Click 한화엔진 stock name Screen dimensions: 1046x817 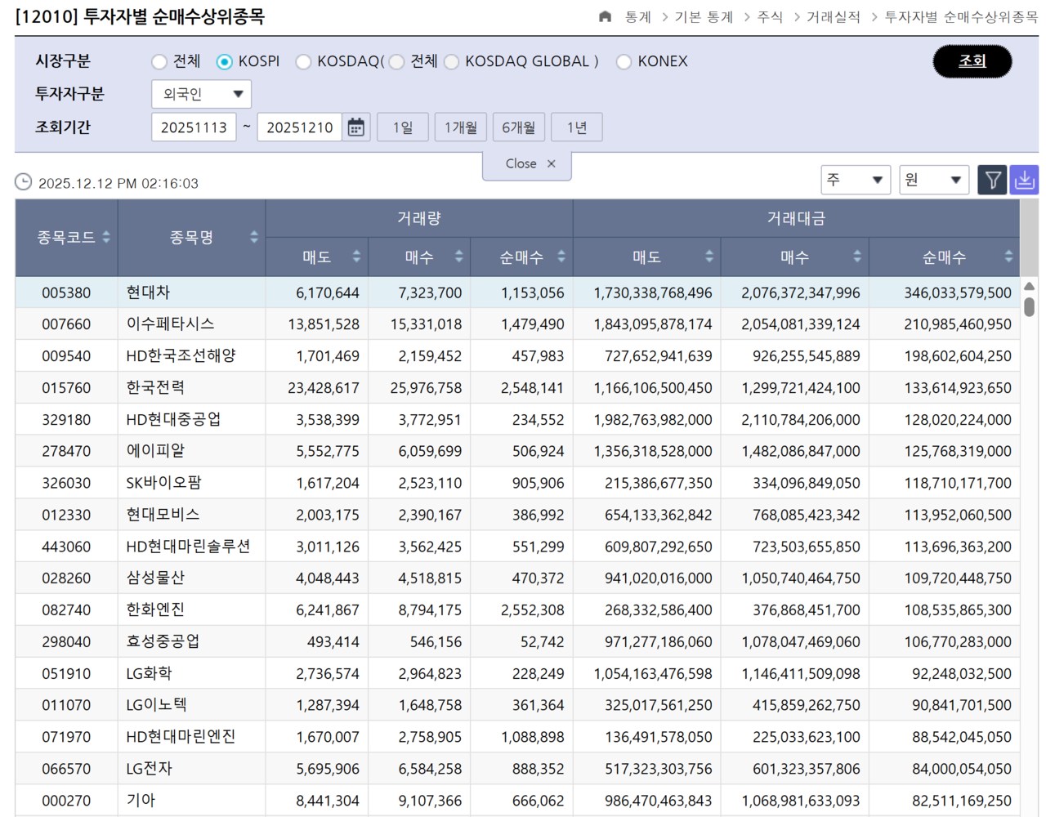tap(155, 610)
